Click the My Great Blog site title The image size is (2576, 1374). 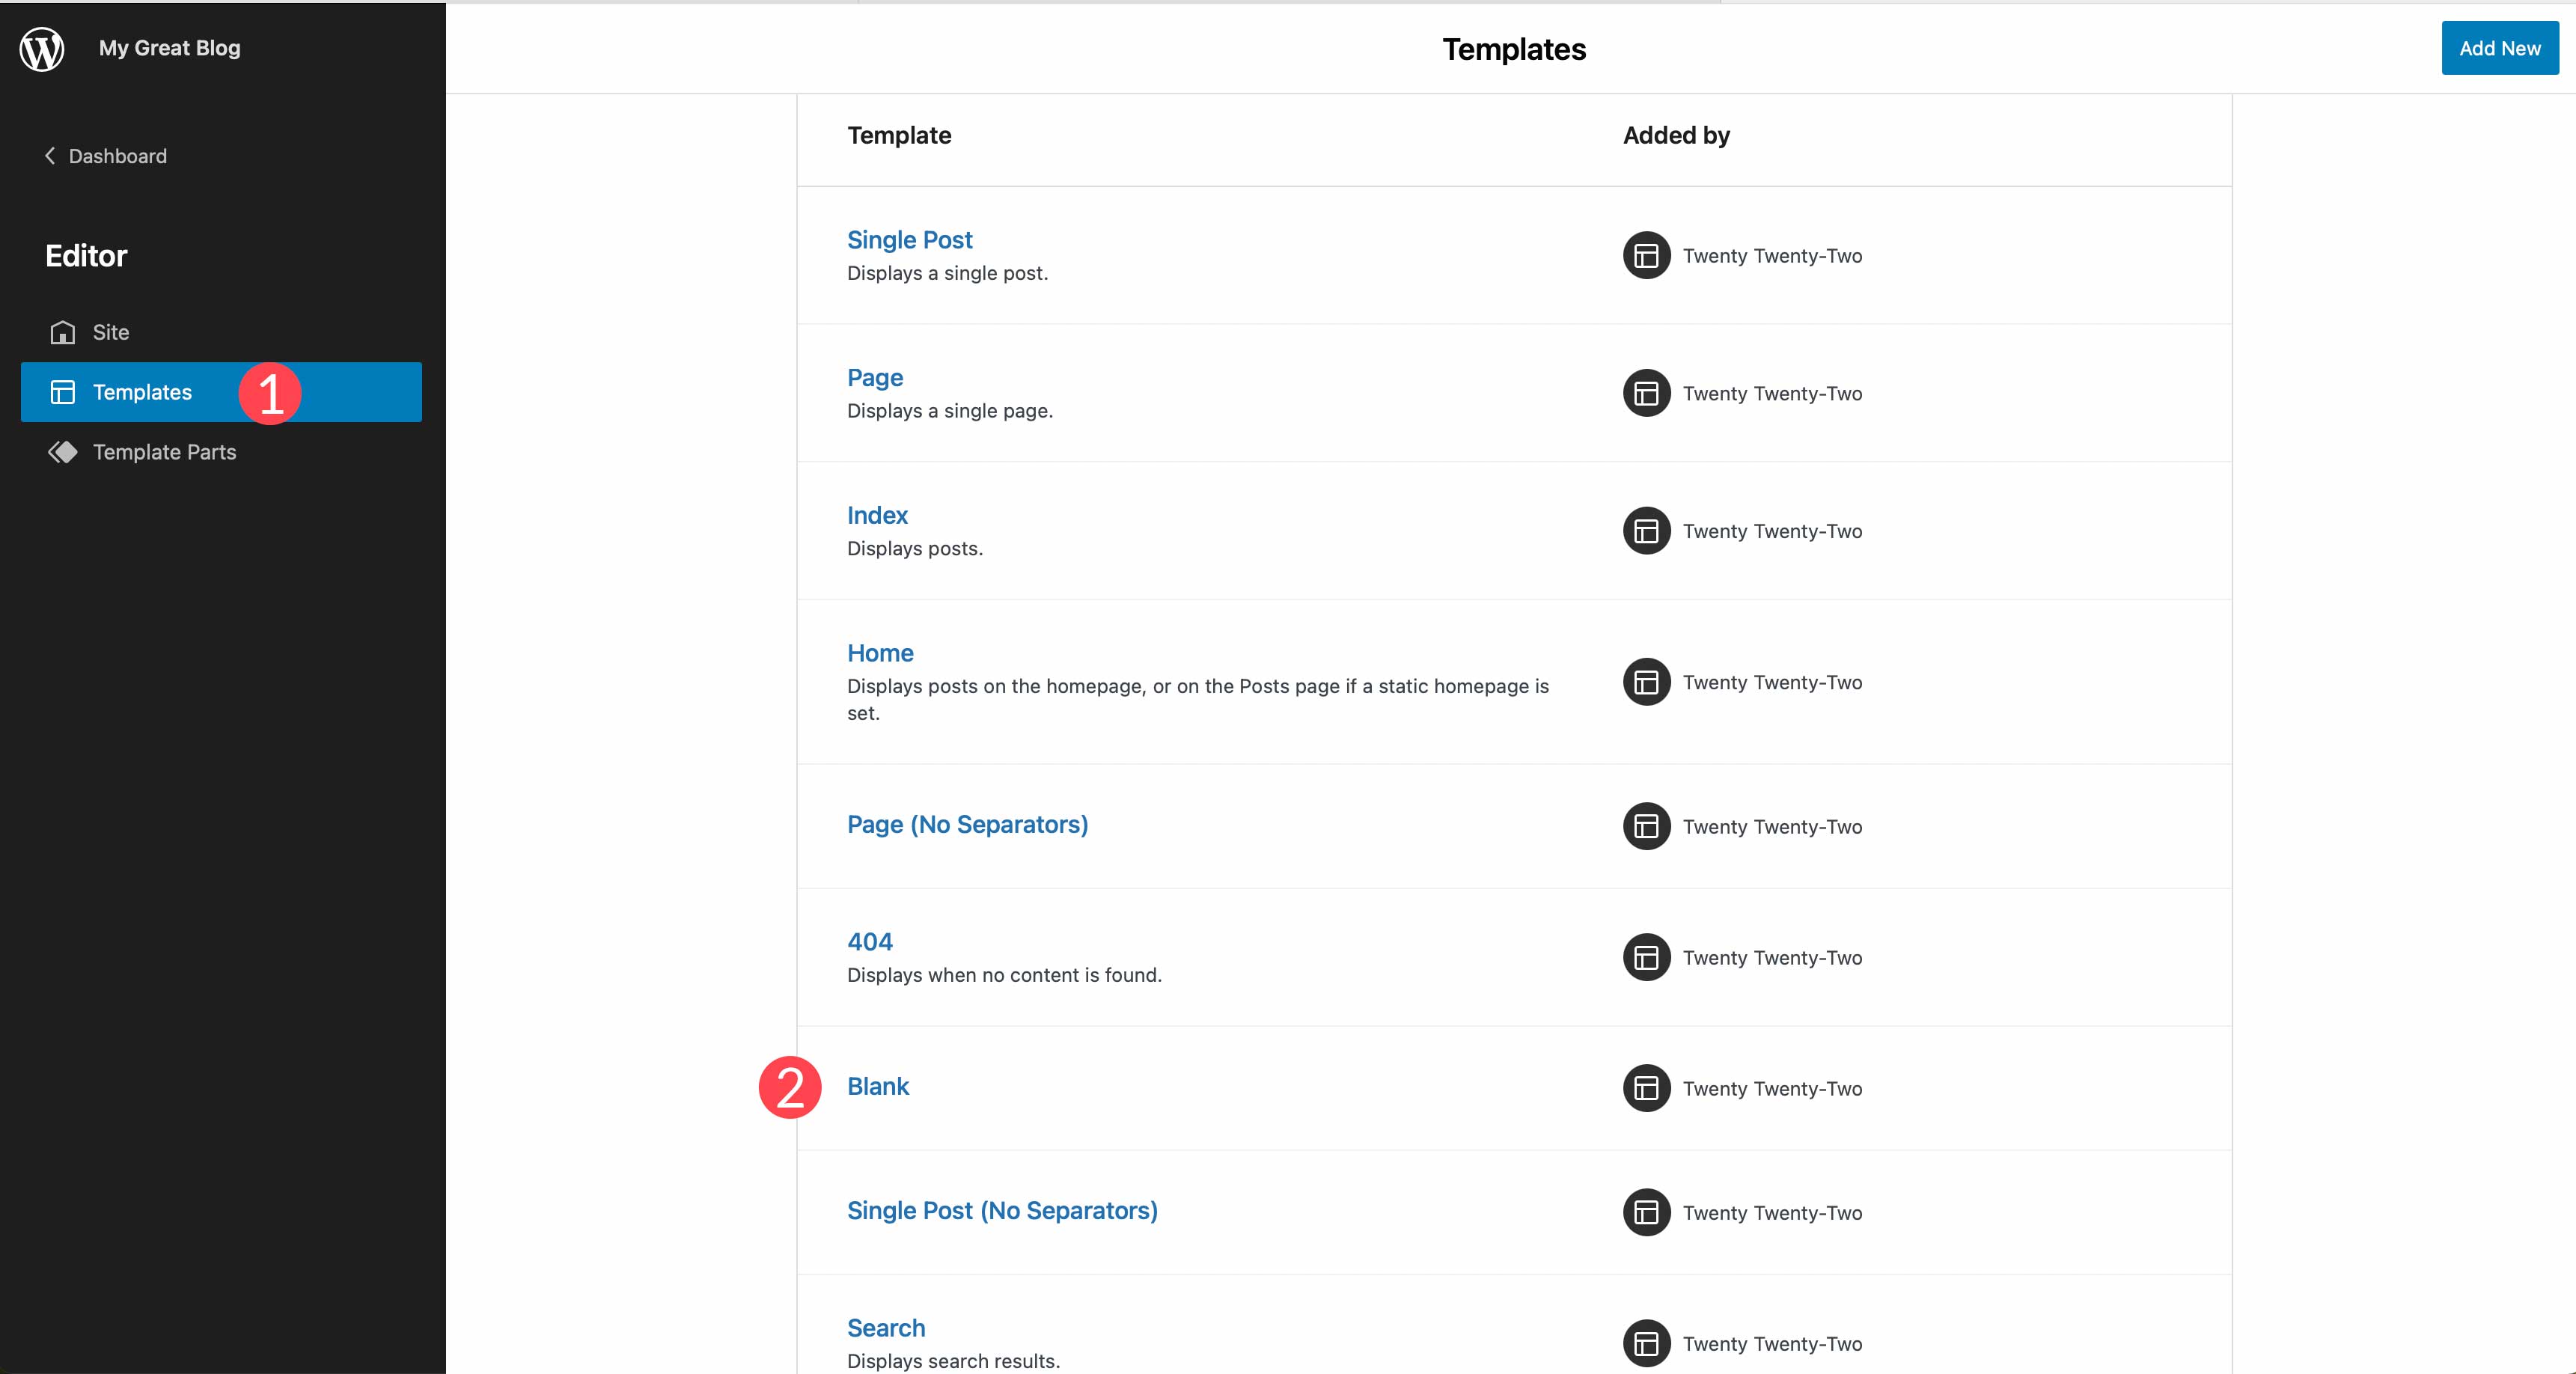(x=170, y=48)
